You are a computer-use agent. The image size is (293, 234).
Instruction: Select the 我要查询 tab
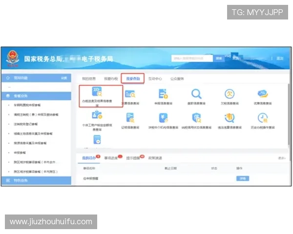(133, 78)
